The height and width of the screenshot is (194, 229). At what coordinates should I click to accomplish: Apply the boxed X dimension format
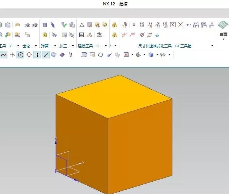(x=173, y=25)
